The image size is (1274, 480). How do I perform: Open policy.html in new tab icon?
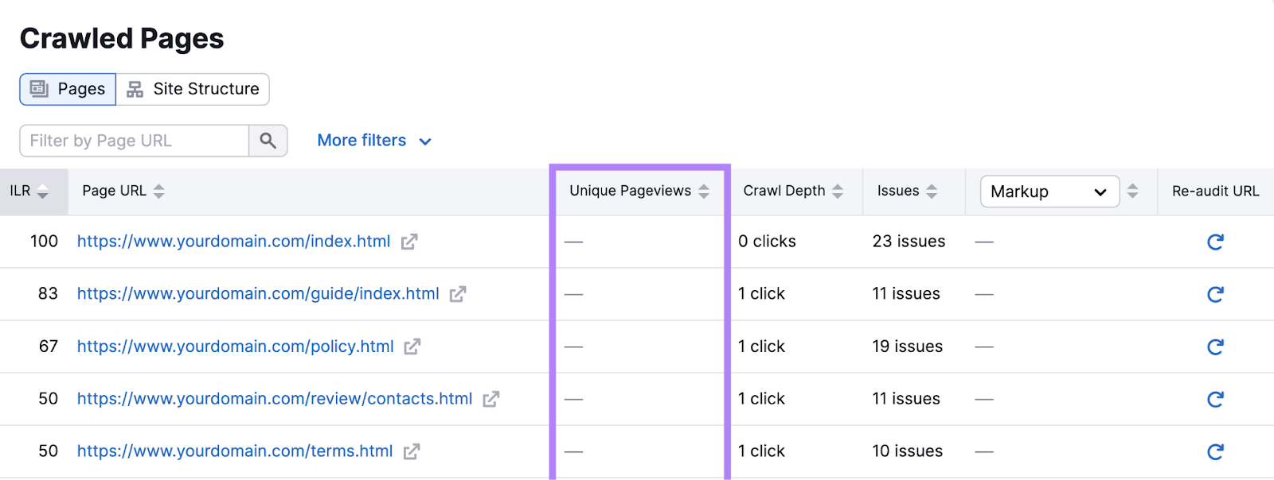click(x=412, y=347)
